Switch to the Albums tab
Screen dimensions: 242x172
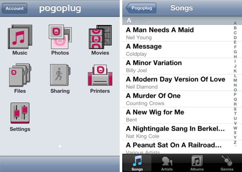(x=197, y=163)
